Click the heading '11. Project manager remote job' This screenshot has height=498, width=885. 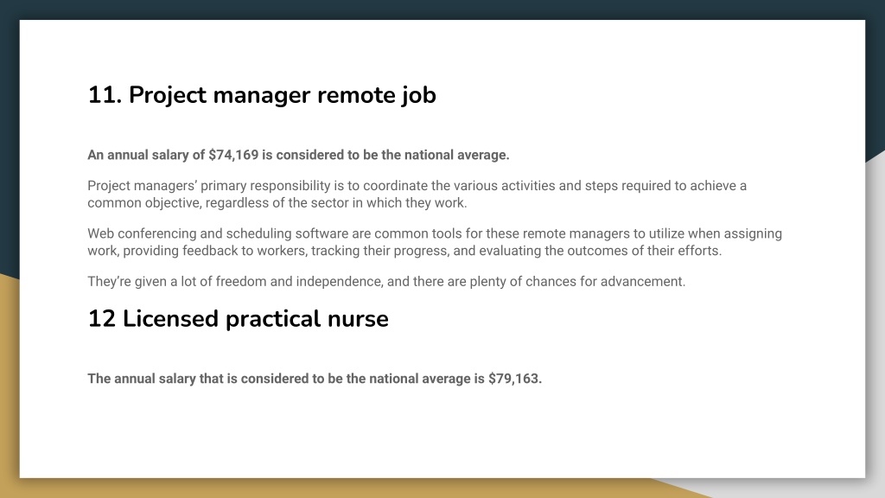(262, 95)
